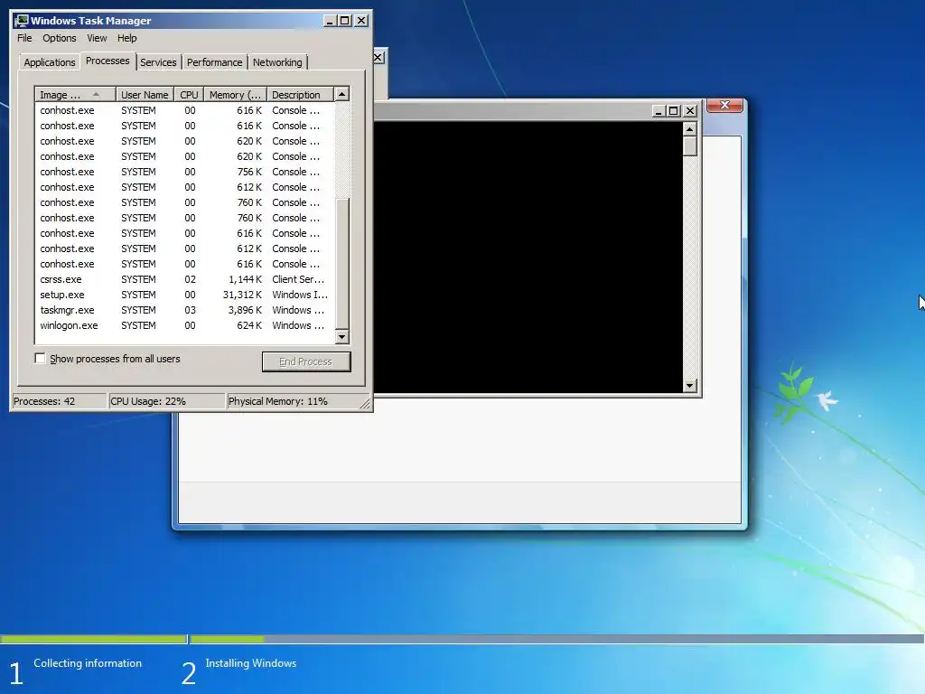Click CPU Usage: 22% status entry
This screenshot has width=925, height=694.
[x=167, y=401]
